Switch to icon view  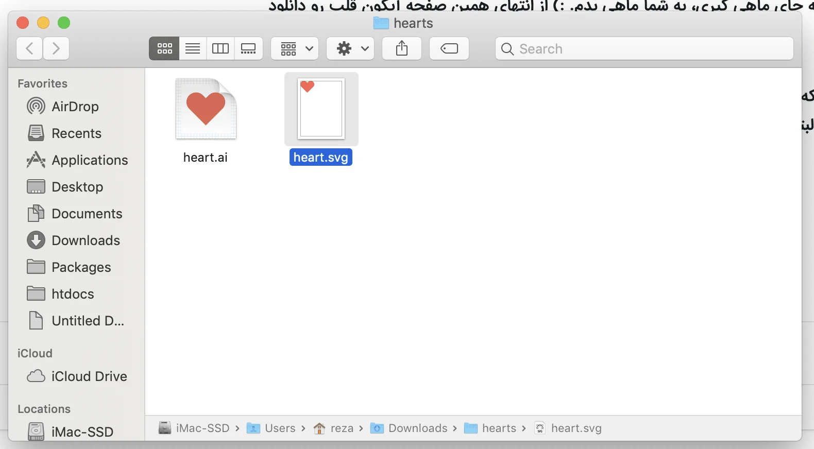coord(164,48)
